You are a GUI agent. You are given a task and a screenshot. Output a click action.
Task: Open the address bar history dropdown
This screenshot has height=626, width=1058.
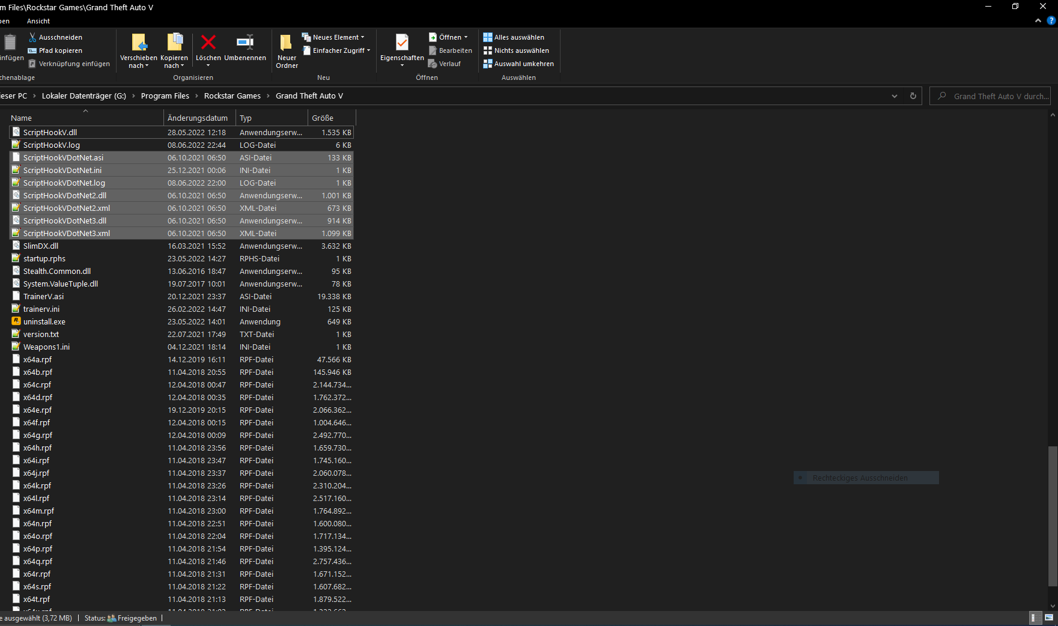pyautogui.click(x=894, y=96)
